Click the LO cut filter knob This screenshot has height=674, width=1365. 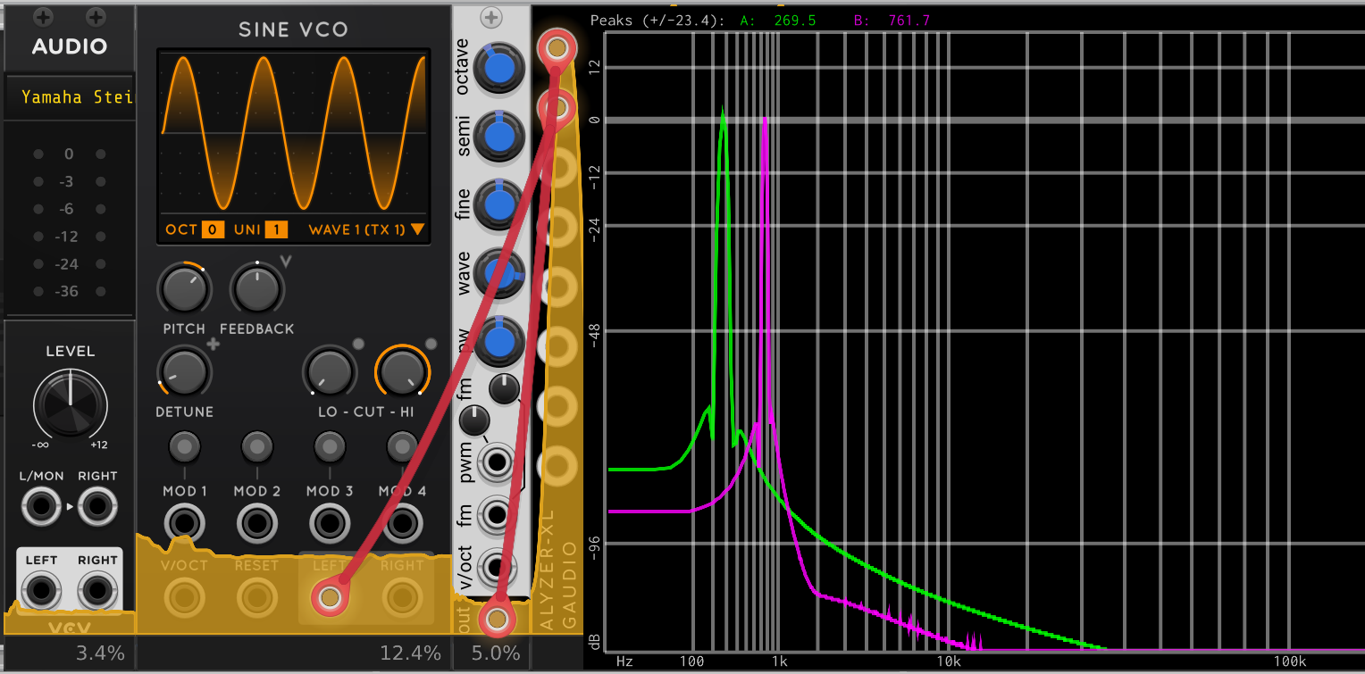[x=330, y=371]
